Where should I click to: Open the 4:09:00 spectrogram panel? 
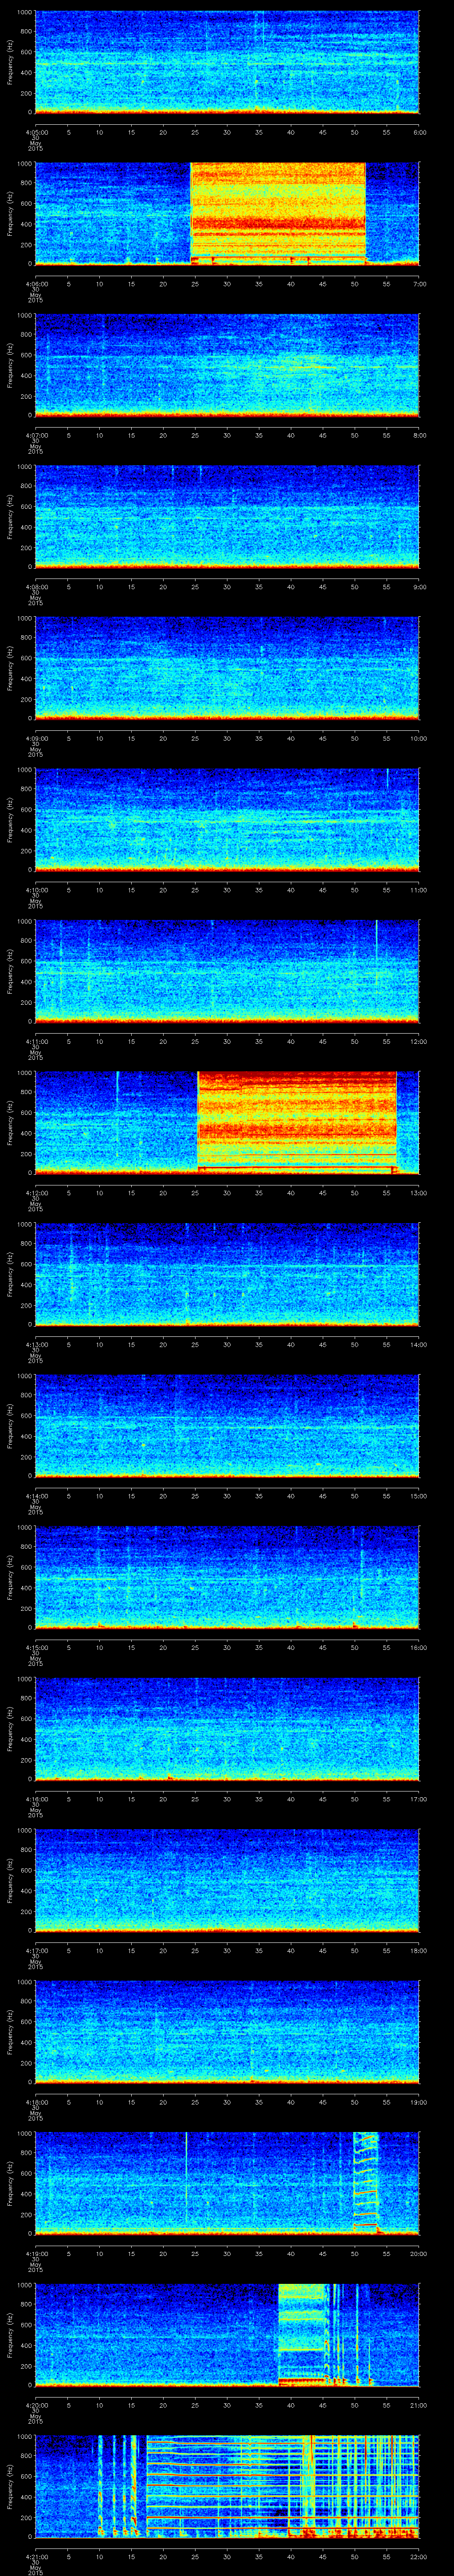click(x=227, y=667)
